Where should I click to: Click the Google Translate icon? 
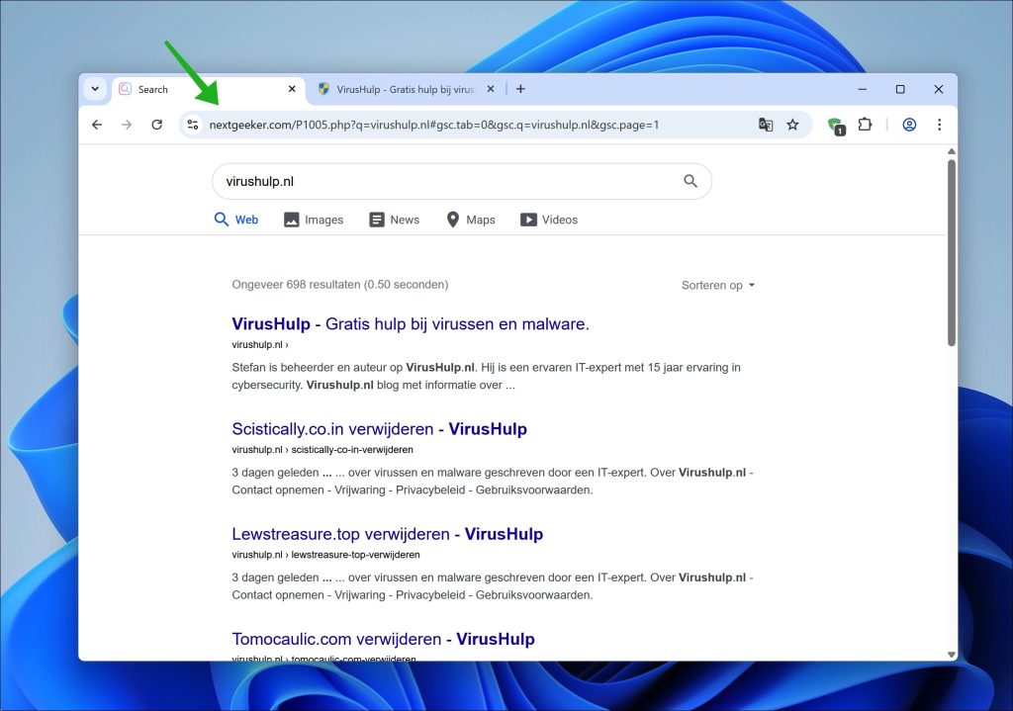[x=766, y=125]
